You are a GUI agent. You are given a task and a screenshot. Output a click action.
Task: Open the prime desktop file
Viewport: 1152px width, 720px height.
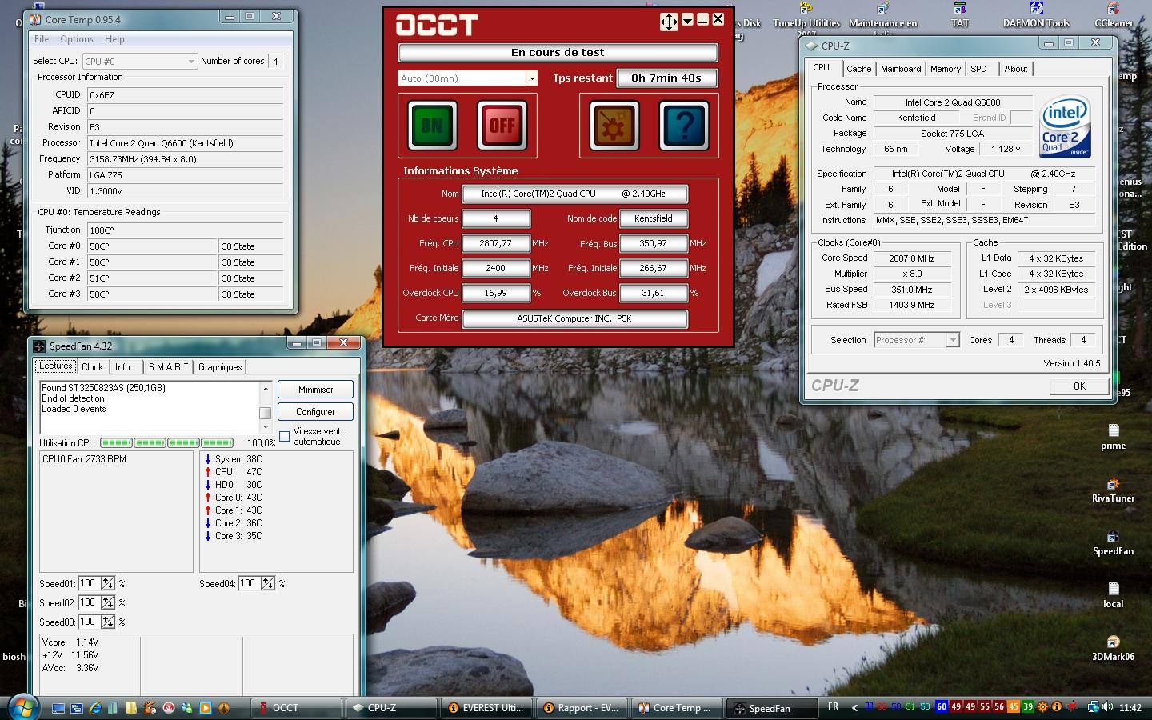[x=1113, y=437]
